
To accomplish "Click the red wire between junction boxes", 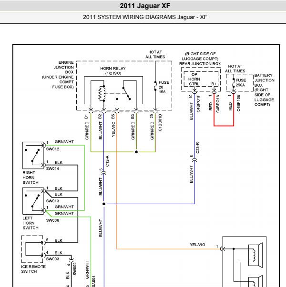I will click(224, 126).
